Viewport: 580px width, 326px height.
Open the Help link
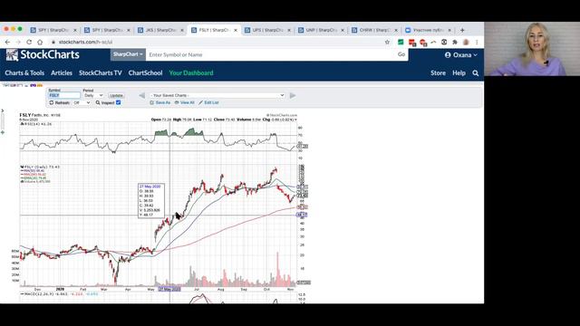(x=459, y=72)
